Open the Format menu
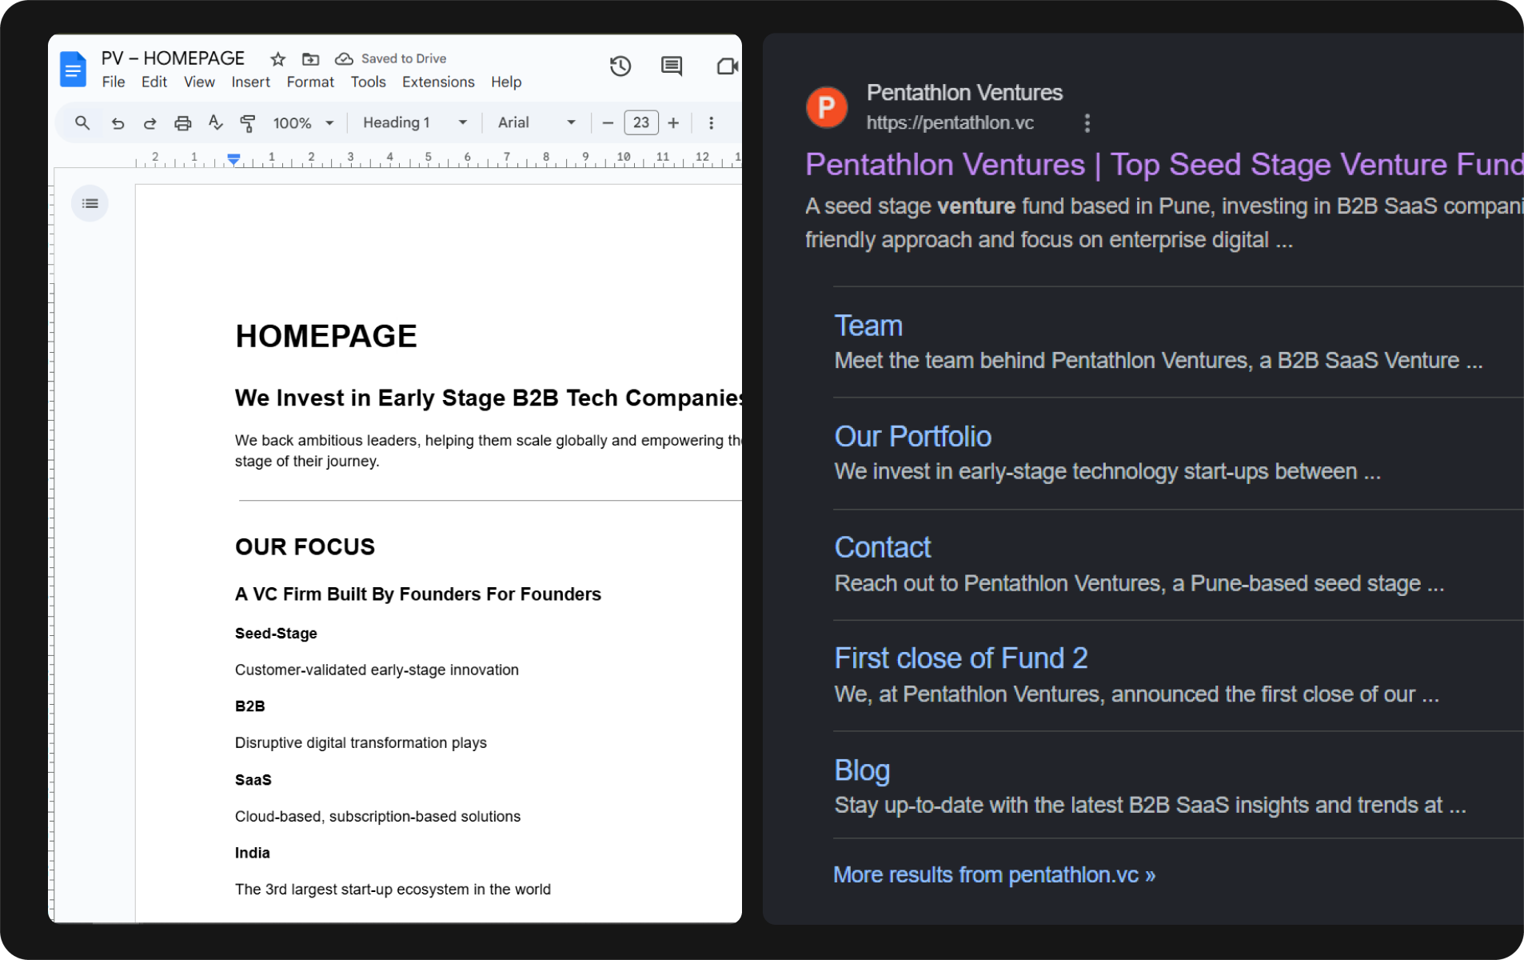 [x=310, y=82]
